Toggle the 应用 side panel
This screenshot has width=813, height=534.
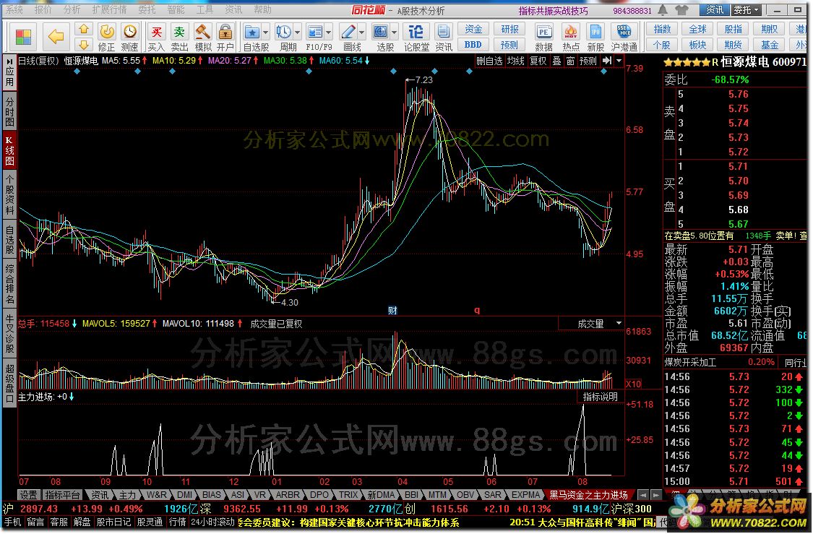[x=10, y=72]
